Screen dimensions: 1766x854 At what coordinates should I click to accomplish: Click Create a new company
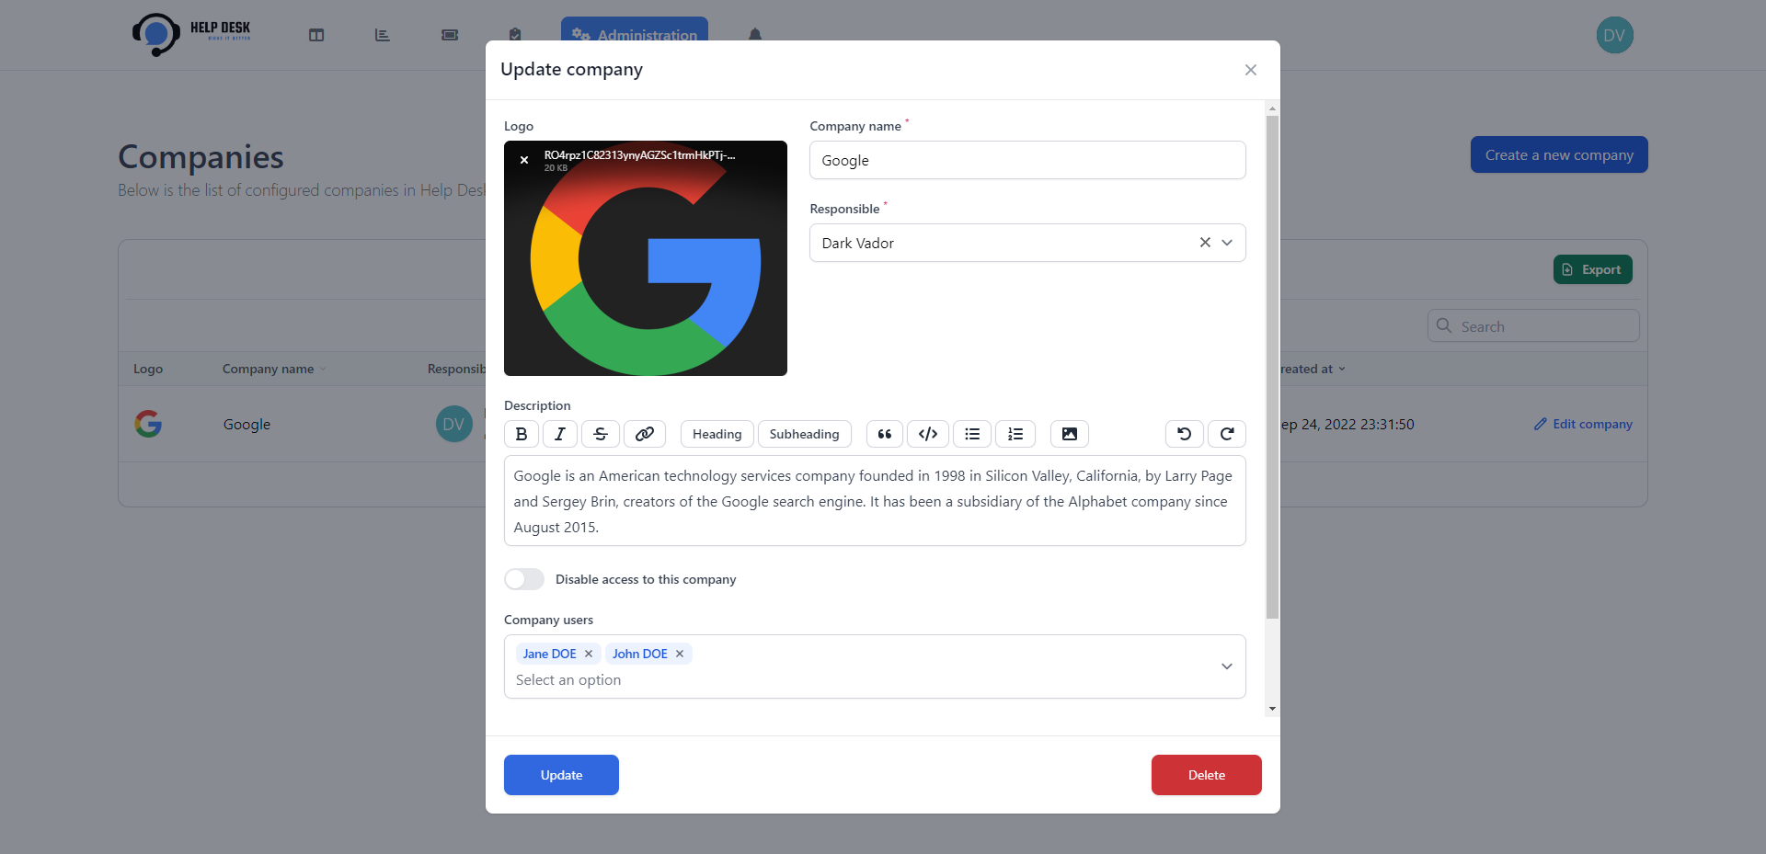pyautogui.click(x=1559, y=154)
